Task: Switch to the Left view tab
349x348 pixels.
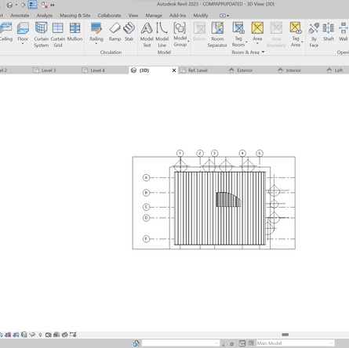Action: coord(339,71)
